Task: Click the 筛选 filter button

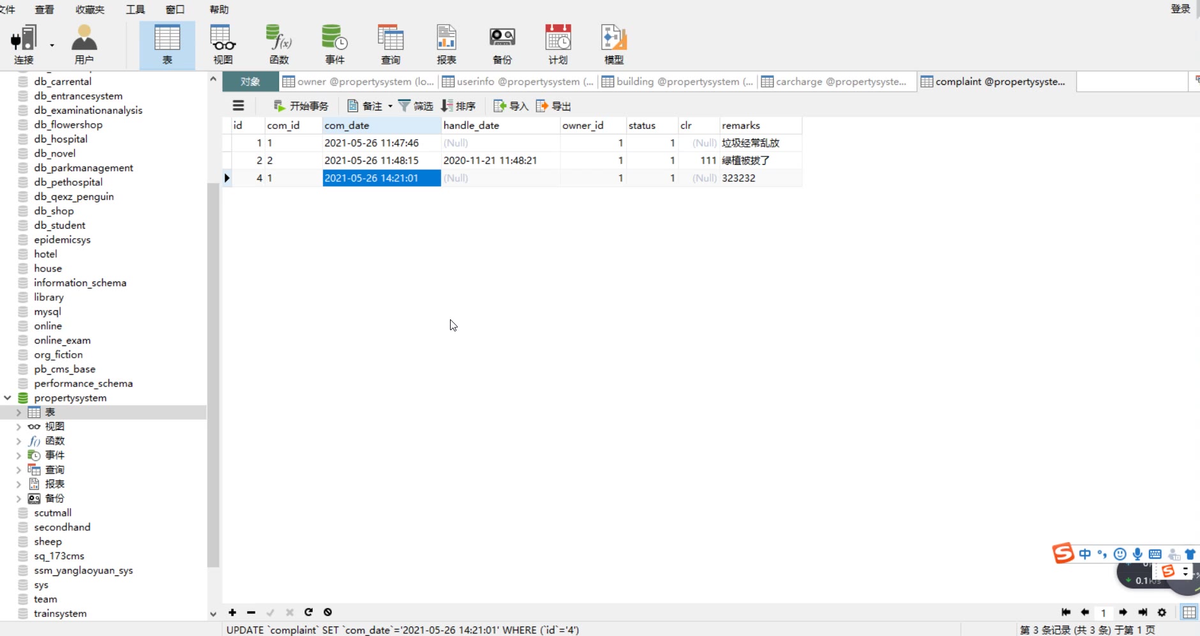Action: (416, 106)
